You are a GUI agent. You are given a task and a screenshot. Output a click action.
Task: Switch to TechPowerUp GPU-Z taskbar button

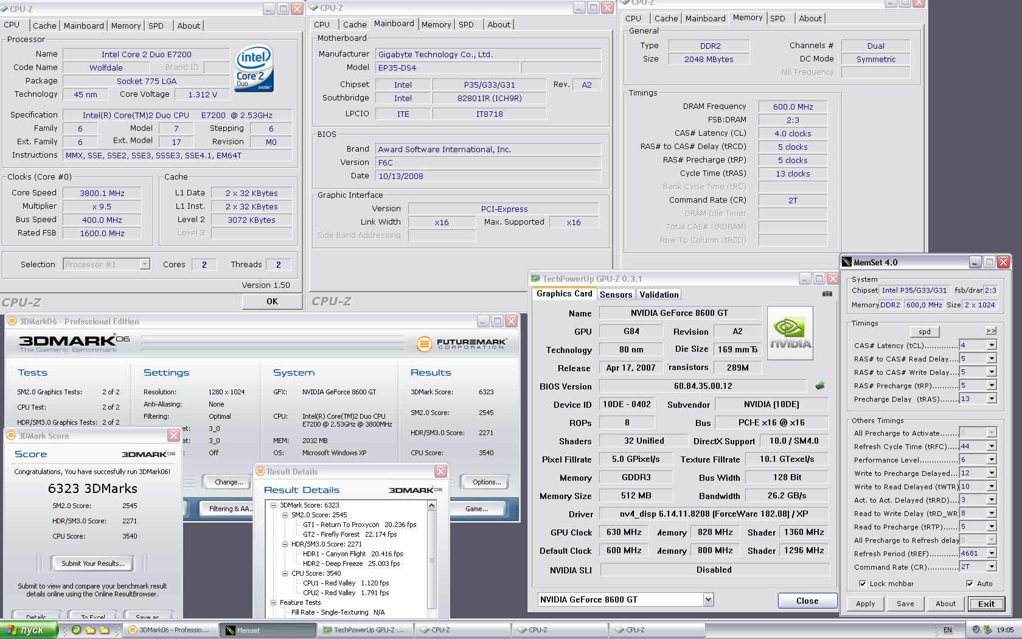[x=365, y=630]
